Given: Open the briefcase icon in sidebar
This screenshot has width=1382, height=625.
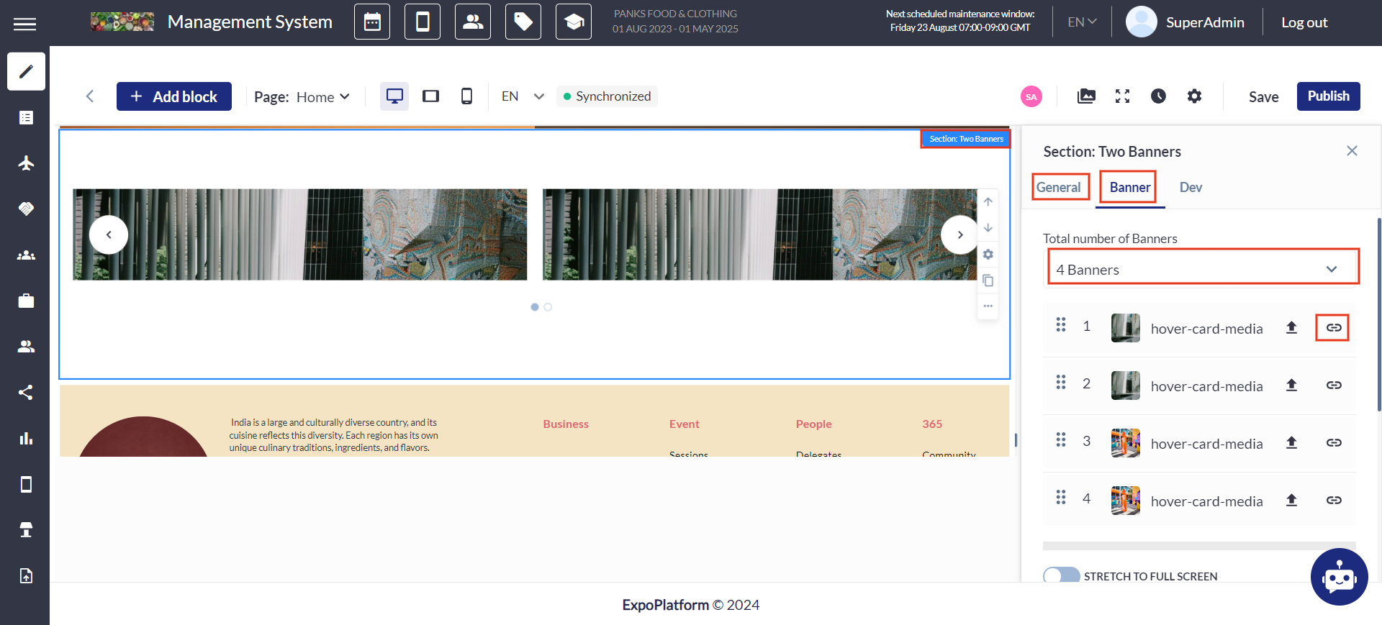Looking at the screenshot, I should [x=26, y=301].
